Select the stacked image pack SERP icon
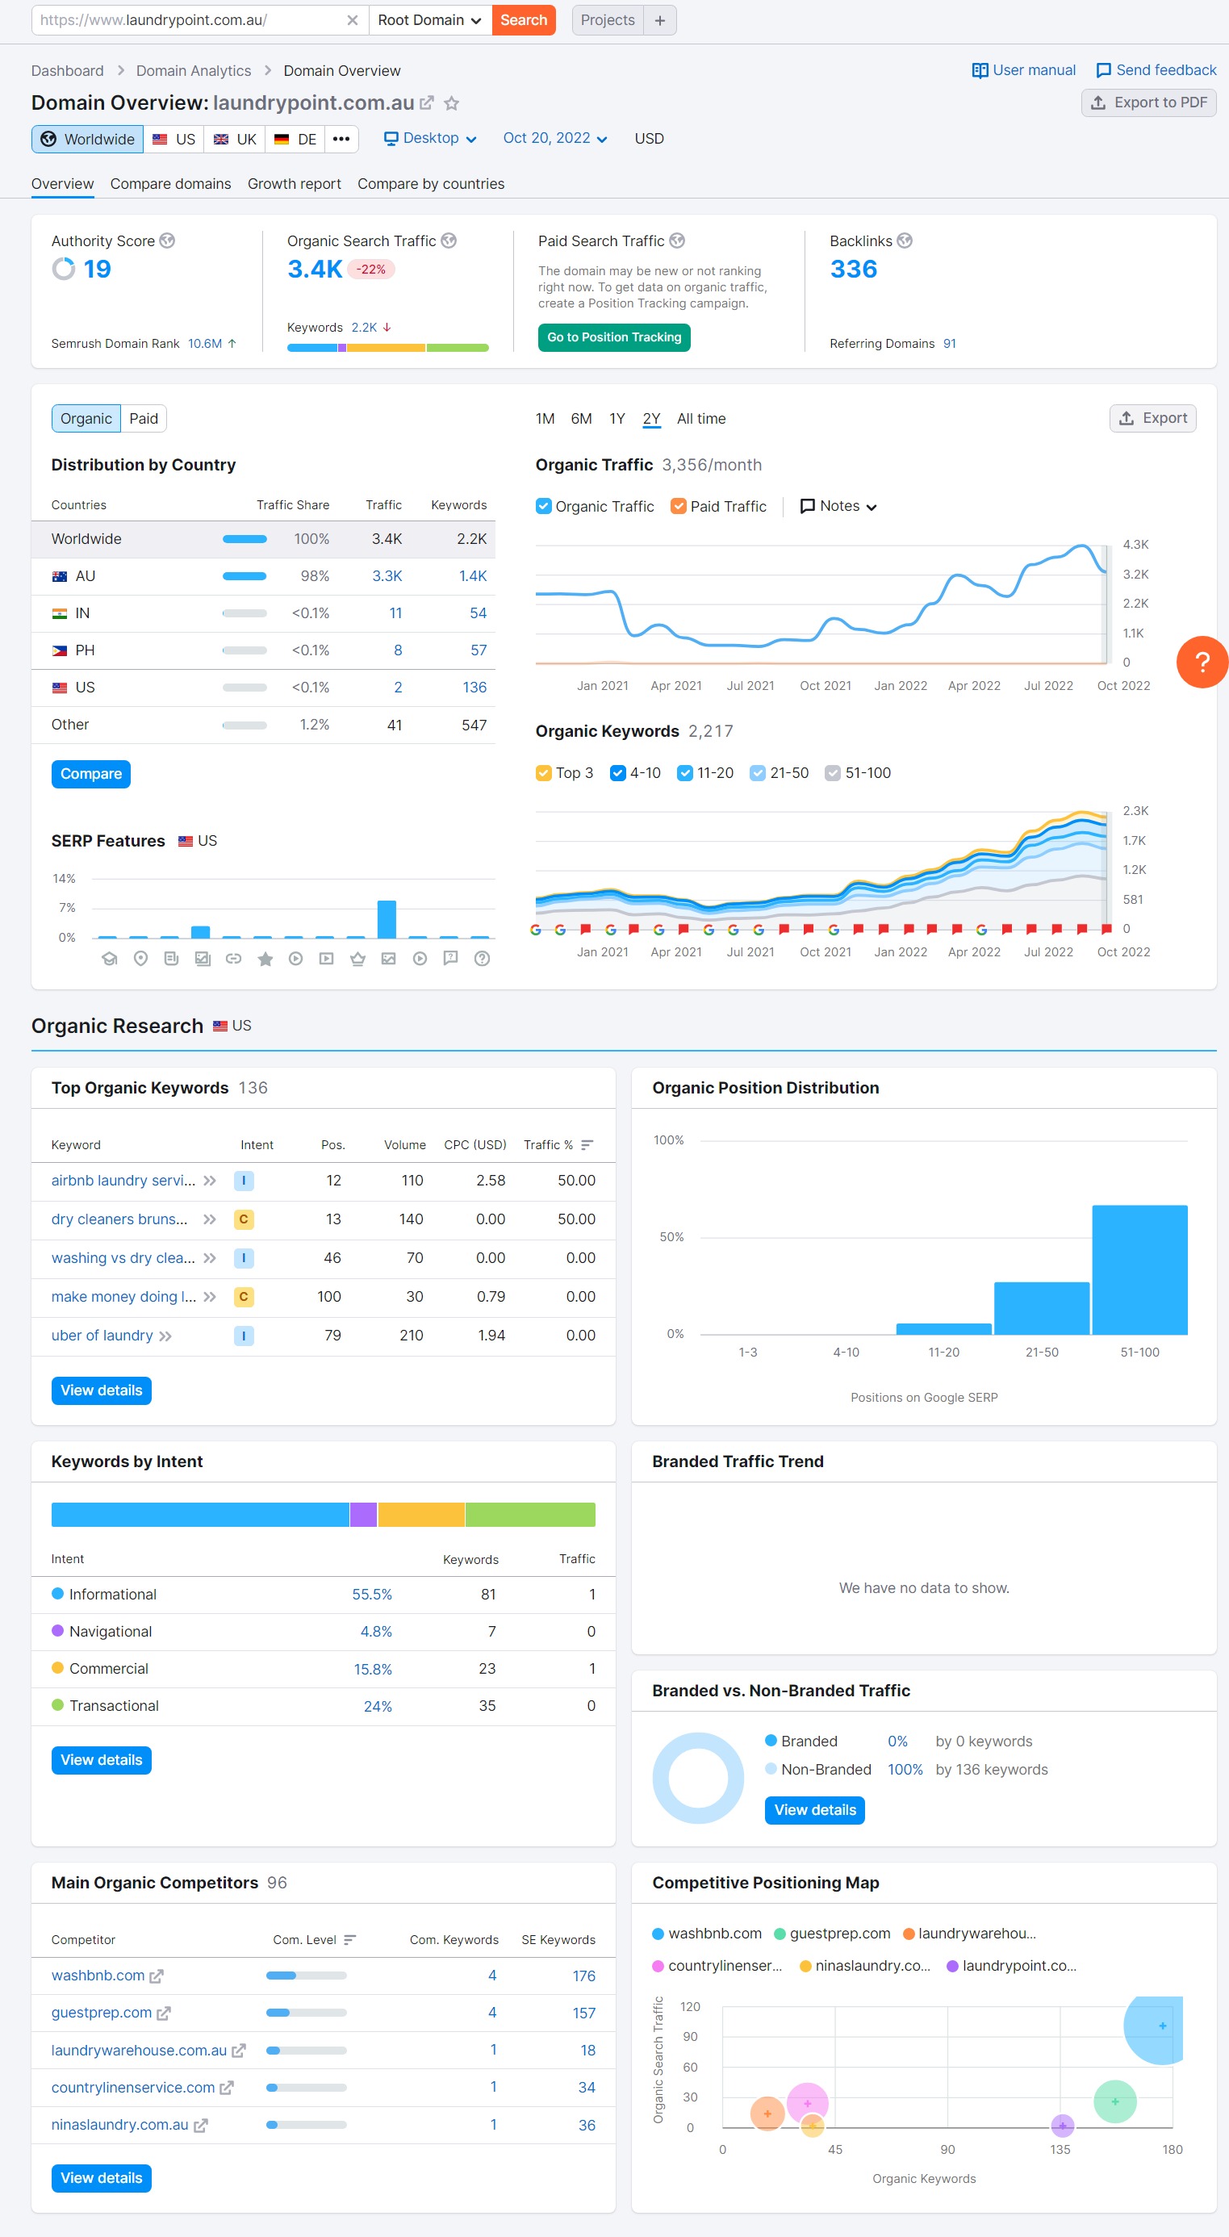 (x=203, y=959)
